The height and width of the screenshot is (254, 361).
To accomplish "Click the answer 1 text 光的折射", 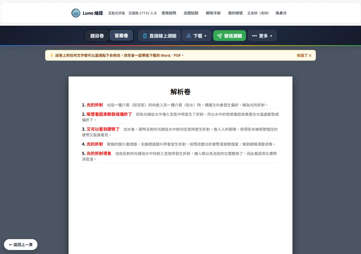I will point(95,105).
